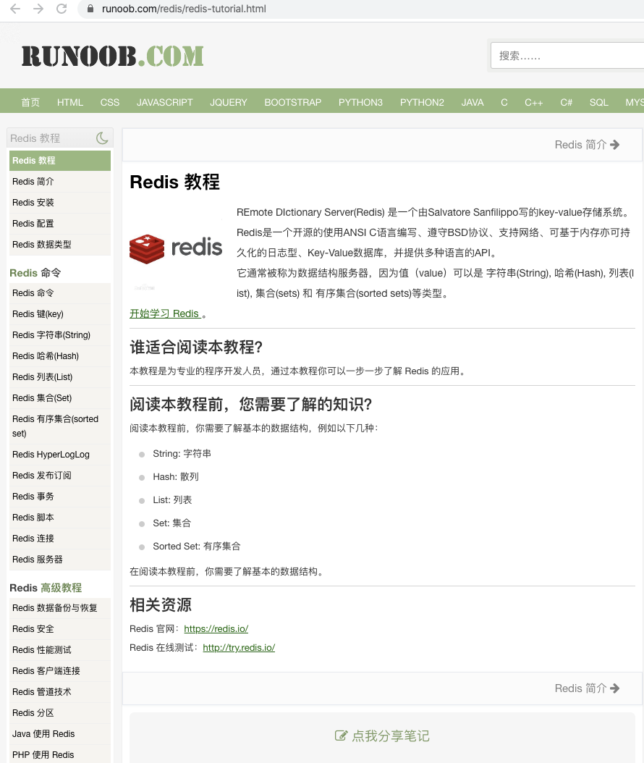
Task: Open the C tutorial nav item
Action: [x=504, y=102]
